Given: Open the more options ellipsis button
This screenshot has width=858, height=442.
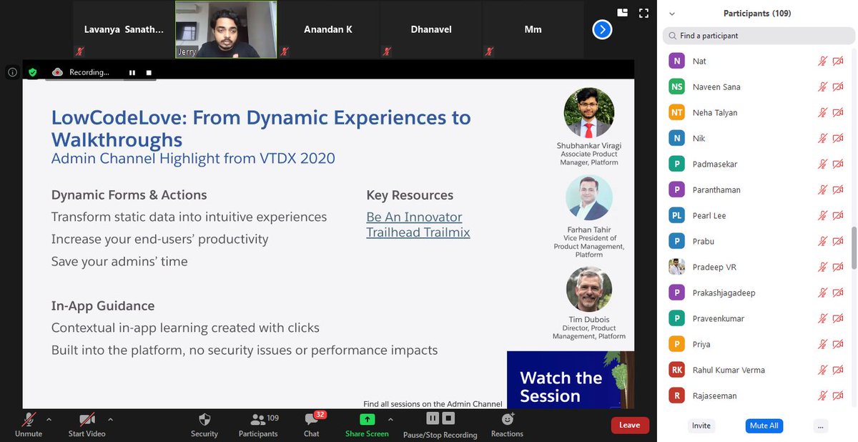Looking at the screenshot, I should pyautogui.click(x=820, y=426).
